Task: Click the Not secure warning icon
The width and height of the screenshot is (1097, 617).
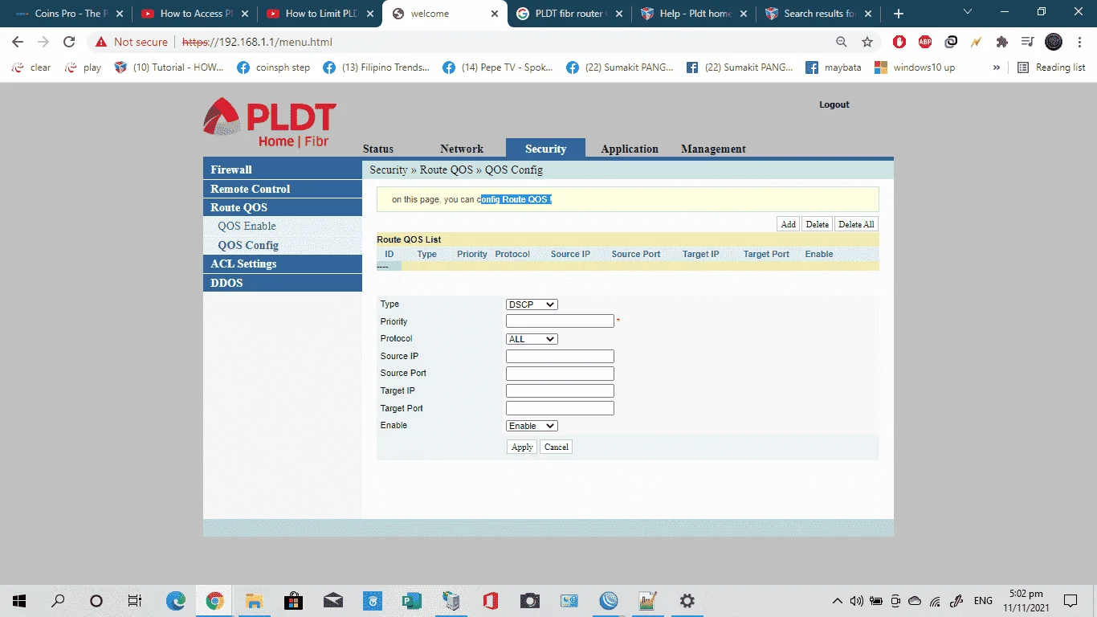Action: [101, 42]
